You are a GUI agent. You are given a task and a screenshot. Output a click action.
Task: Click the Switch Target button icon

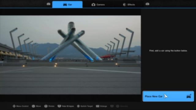pos(78,106)
